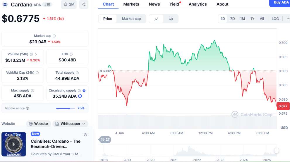The image size is (290, 162).
Task: Click the range selector pause handle
Action: 277,150
